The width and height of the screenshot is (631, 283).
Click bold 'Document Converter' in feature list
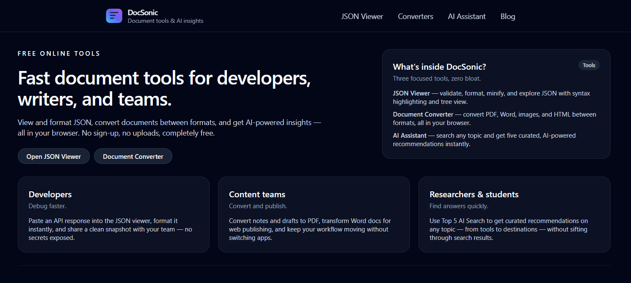423,114
